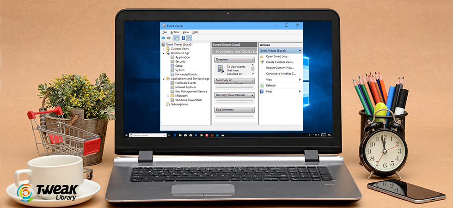The height and width of the screenshot is (208, 453).
Task: Open the File menu
Action: tap(165, 32)
